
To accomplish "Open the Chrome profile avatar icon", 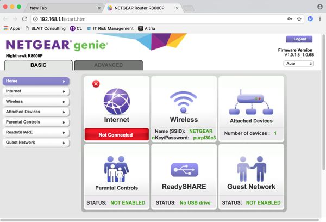I will click(320, 7).
